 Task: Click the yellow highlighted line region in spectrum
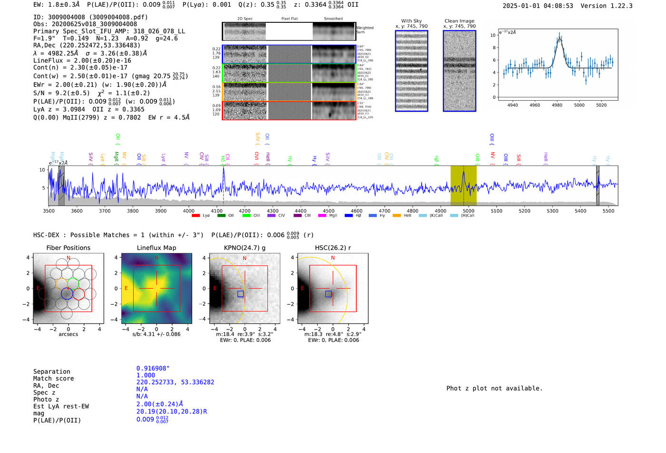click(x=463, y=185)
